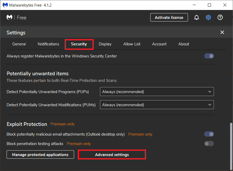The height and width of the screenshot is (171, 233).
Task: Click the settings gear icon
Action: [x=208, y=18]
